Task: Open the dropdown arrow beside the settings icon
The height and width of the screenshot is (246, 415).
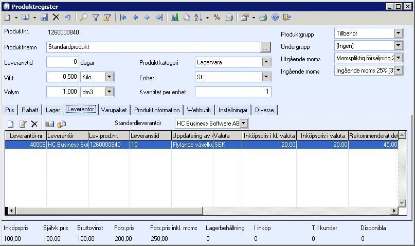Action: point(254,17)
